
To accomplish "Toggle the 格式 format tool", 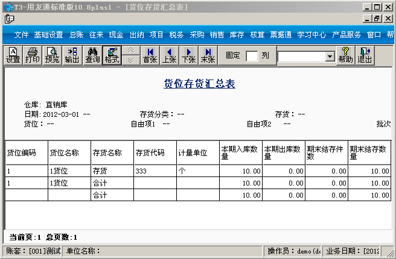I will pyautogui.click(x=112, y=55).
